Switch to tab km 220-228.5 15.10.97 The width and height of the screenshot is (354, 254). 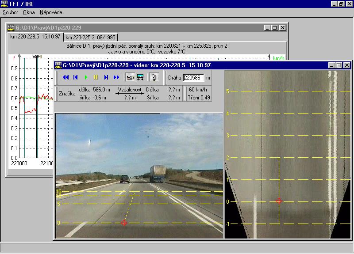click(35, 37)
